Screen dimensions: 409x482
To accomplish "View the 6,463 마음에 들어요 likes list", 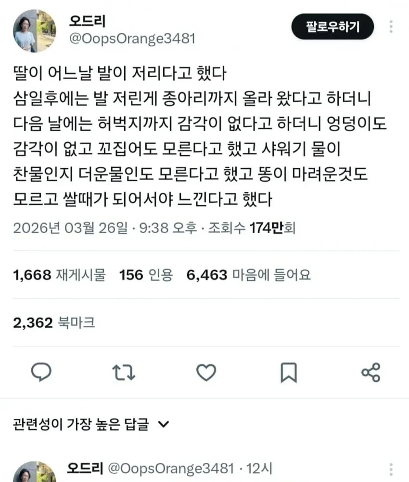I will (249, 275).
